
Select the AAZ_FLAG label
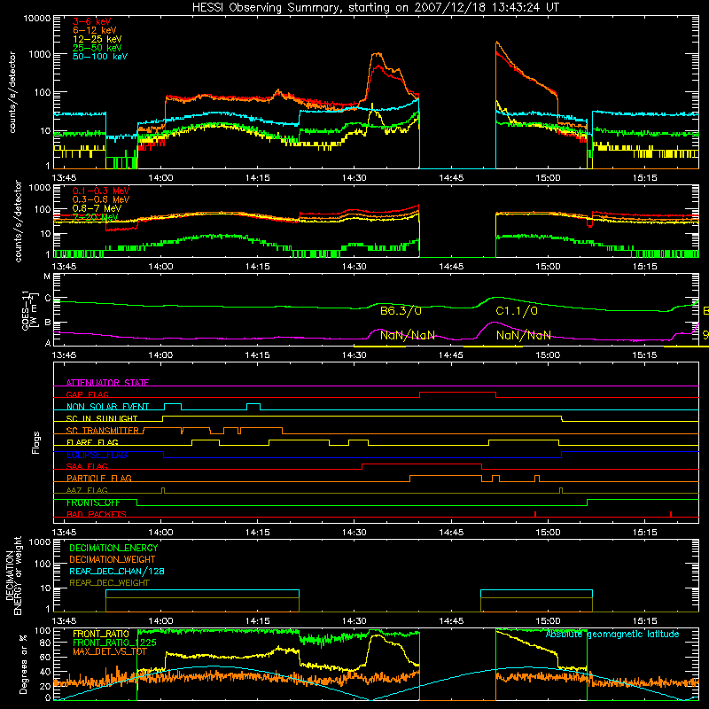(87, 490)
